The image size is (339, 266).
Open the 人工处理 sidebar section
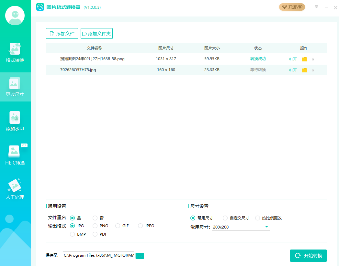(15, 189)
